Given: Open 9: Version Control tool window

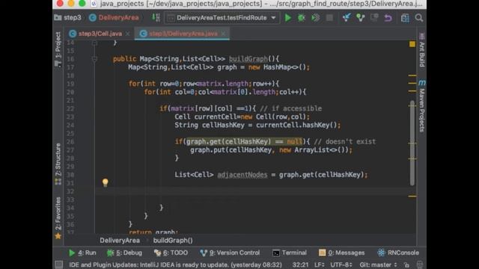Looking at the screenshot, I should (x=230, y=253).
